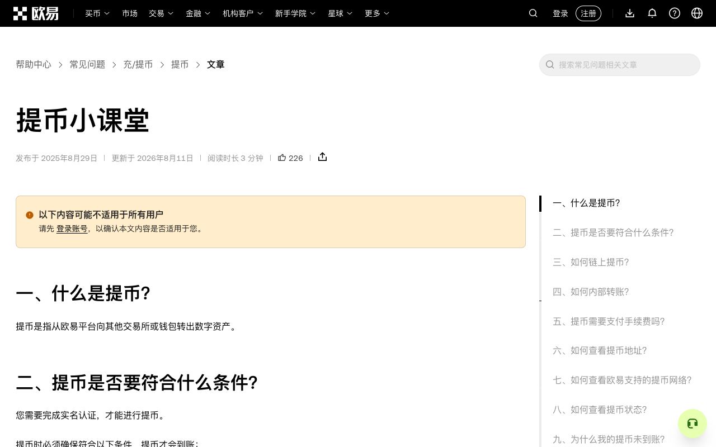This screenshot has height=447, width=716.
Task: Focus the 搜索常见问题相关文章 search field
Action: click(x=620, y=65)
